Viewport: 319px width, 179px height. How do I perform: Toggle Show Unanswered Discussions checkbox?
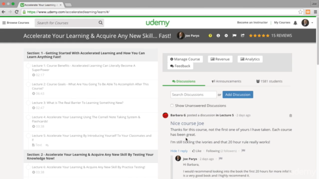tap(172, 105)
